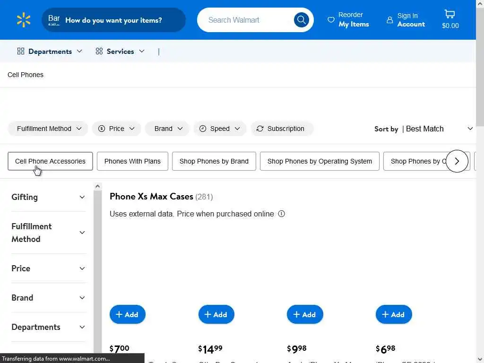Click the Departments grid icon in navigation bar
Screen dimensions: 484x363
[x=21, y=51]
